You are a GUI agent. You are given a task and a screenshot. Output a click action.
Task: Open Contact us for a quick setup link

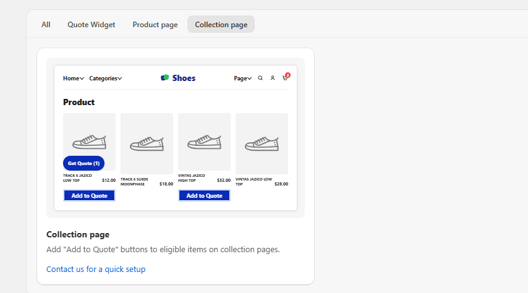tap(96, 269)
